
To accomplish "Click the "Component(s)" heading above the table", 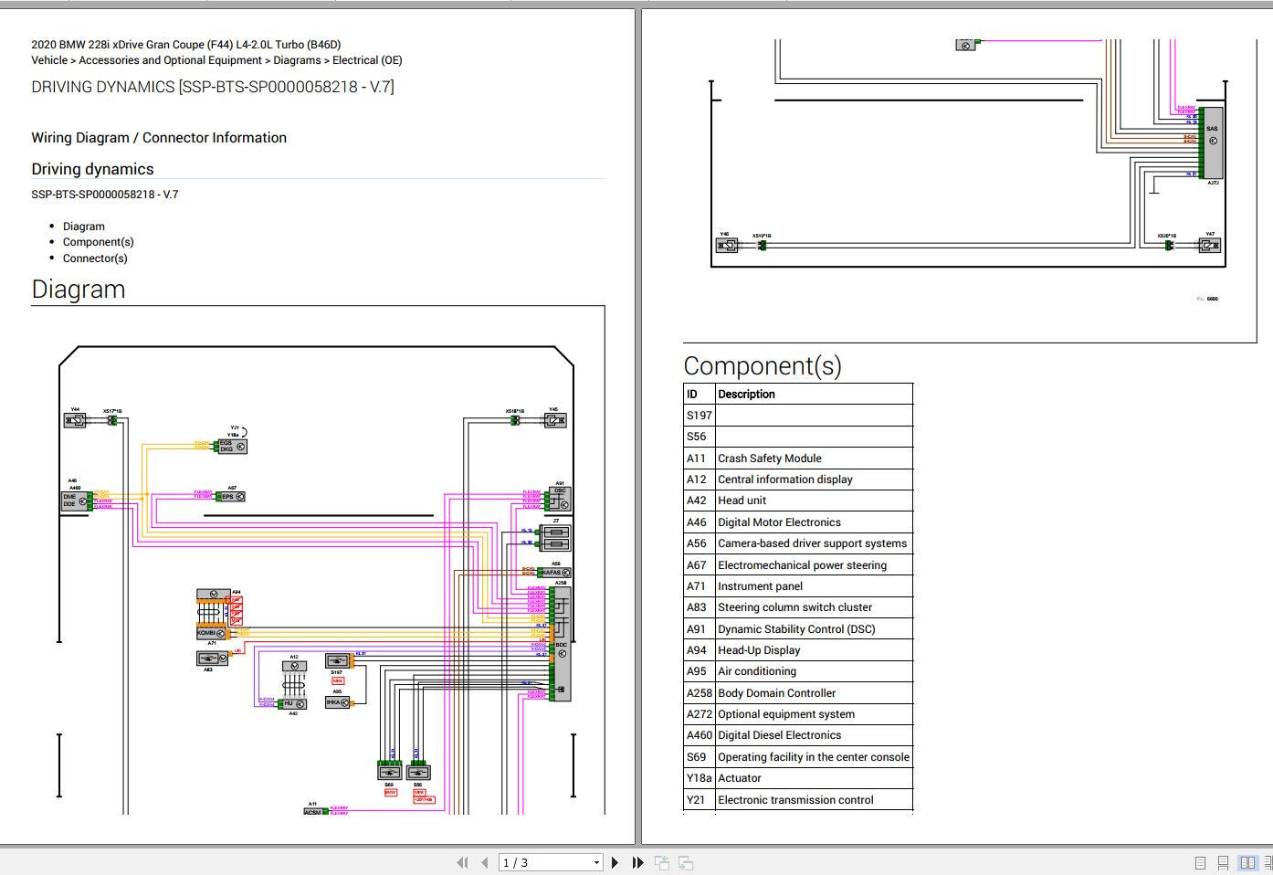I will pyautogui.click(x=763, y=365).
